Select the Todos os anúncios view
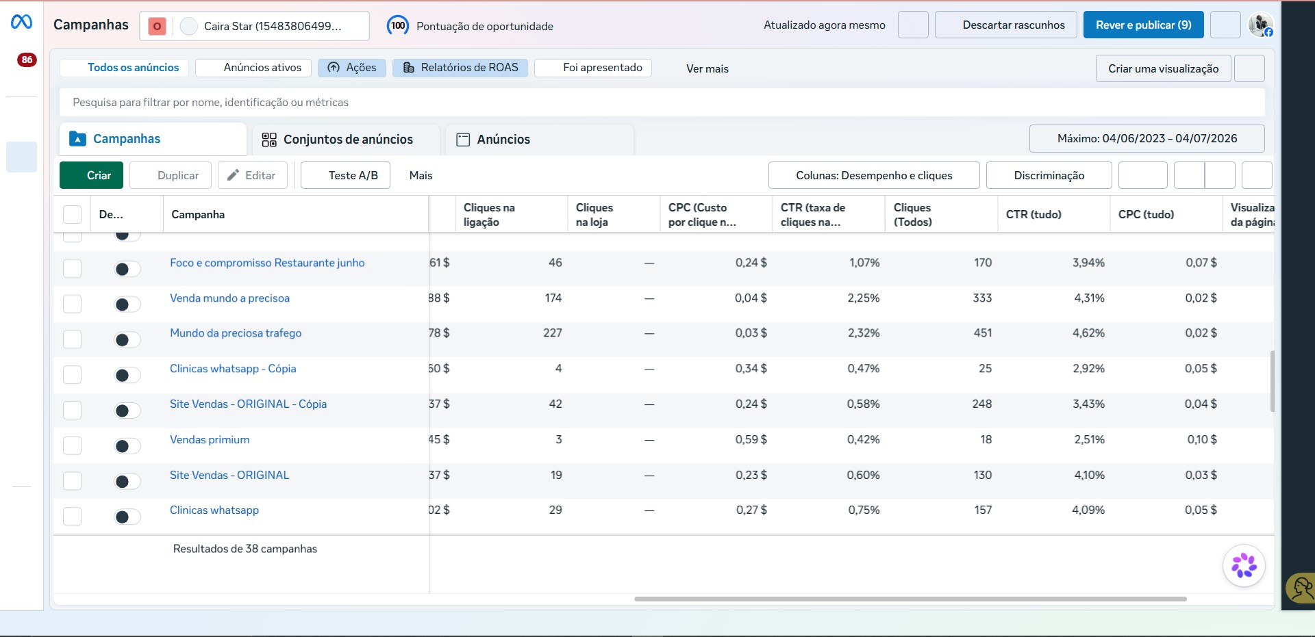The width and height of the screenshot is (1315, 637). 124,68
